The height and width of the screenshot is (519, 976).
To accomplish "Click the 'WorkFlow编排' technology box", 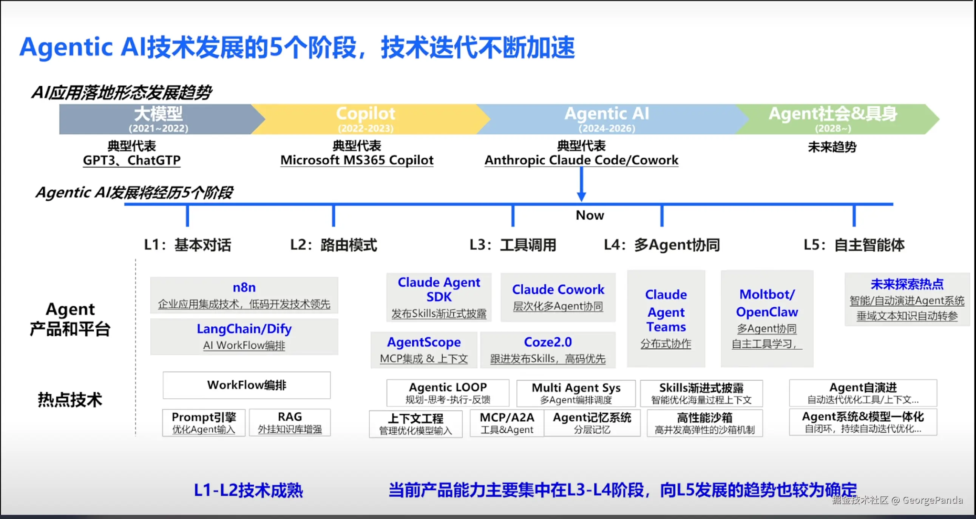I will pyautogui.click(x=247, y=385).
